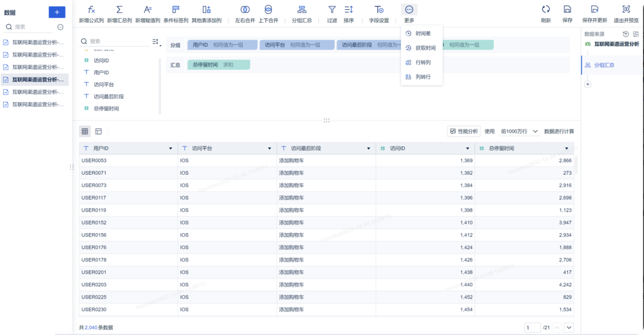Open the 访问ID column header dropdown

468,148
